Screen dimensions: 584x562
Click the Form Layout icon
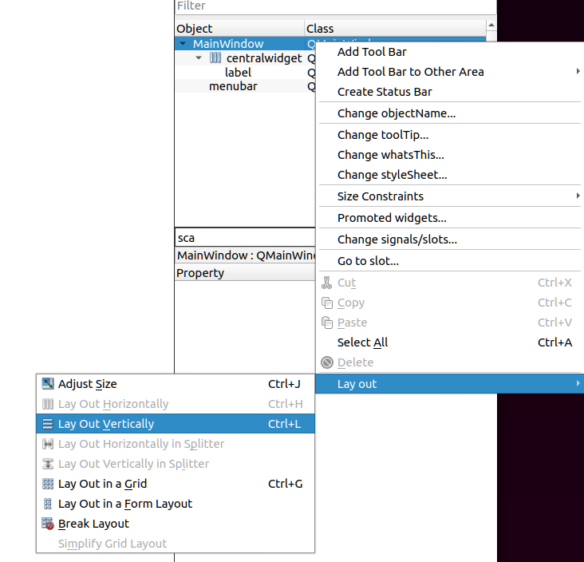[x=48, y=504]
